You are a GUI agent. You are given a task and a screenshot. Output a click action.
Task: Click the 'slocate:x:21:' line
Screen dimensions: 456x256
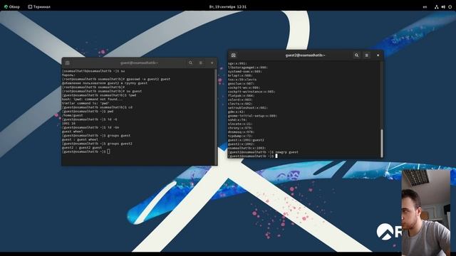[240, 124]
